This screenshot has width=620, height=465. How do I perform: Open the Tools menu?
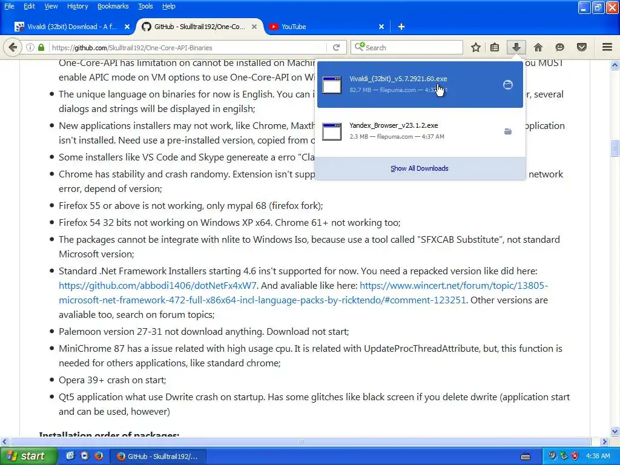coord(145,6)
